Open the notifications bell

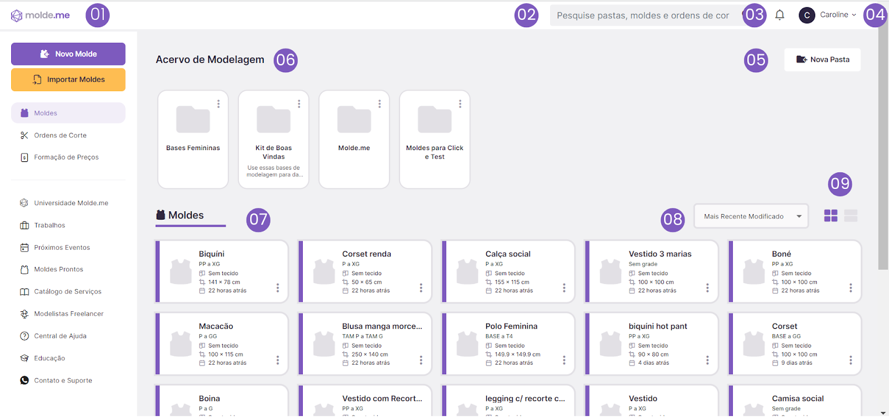click(x=780, y=15)
